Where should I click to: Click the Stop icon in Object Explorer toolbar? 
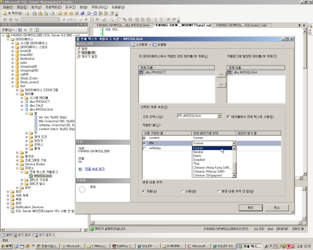[x=25, y=30]
